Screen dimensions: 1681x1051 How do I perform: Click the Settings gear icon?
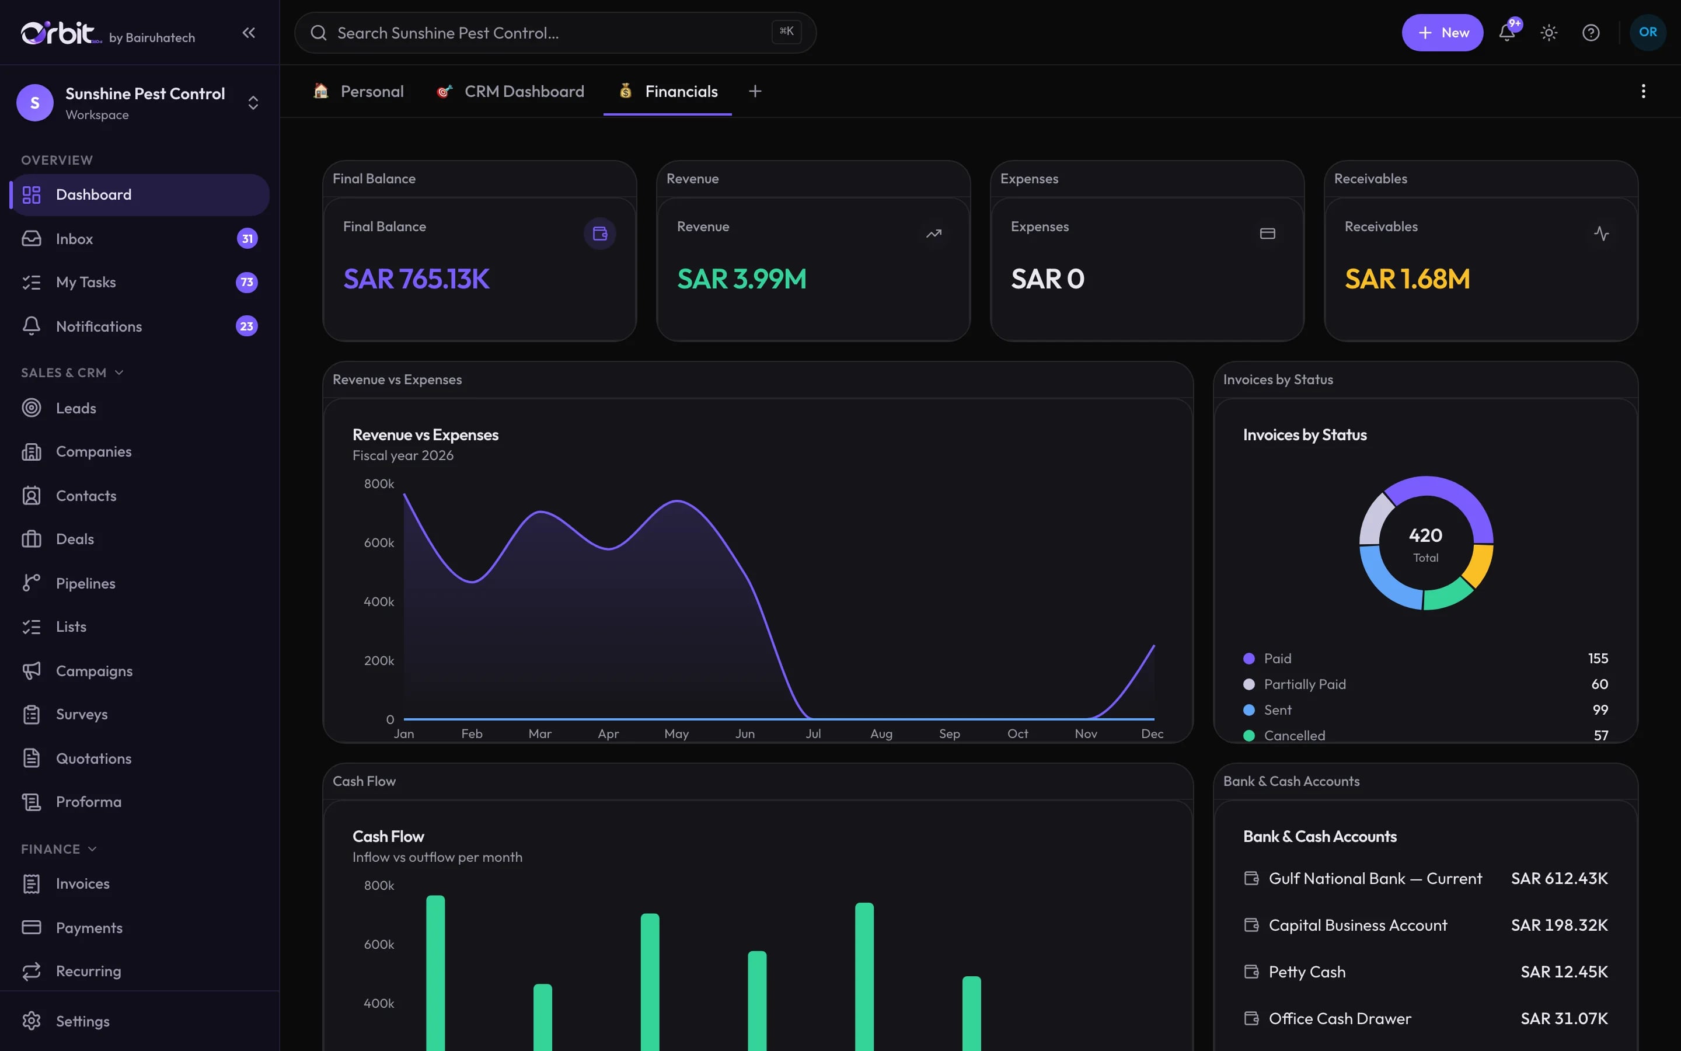coord(32,1021)
